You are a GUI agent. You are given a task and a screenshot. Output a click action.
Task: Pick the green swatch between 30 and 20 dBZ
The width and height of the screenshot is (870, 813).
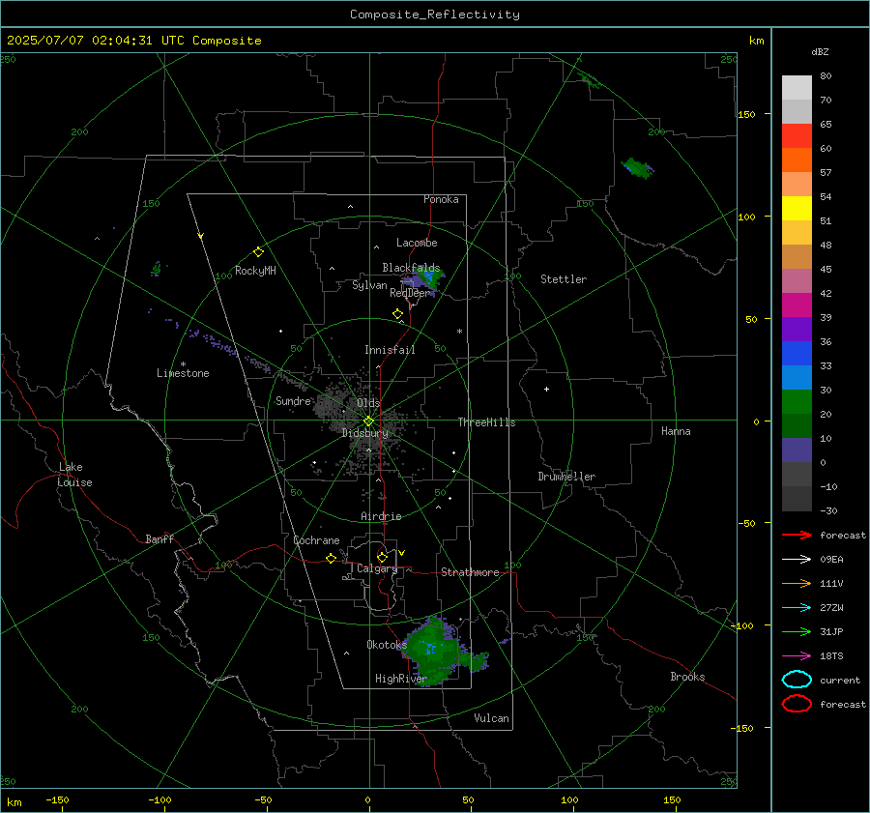point(797,402)
